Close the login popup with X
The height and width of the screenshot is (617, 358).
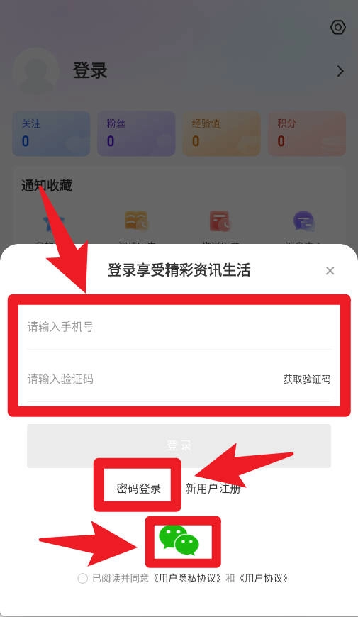pyautogui.click(x=330, y=271)
